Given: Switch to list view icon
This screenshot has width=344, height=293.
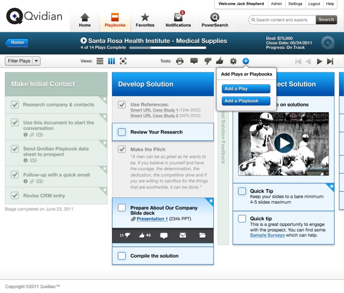Looking at the screenshot, I should pyautogui.click(x=100, y=61).
